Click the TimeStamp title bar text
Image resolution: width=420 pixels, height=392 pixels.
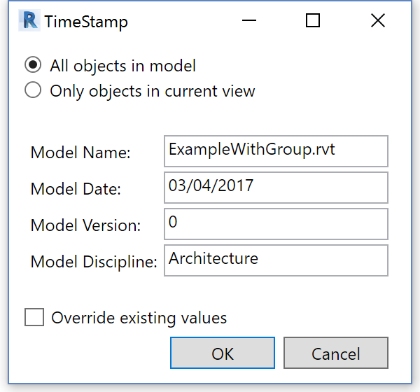click(x=86, y=22)
